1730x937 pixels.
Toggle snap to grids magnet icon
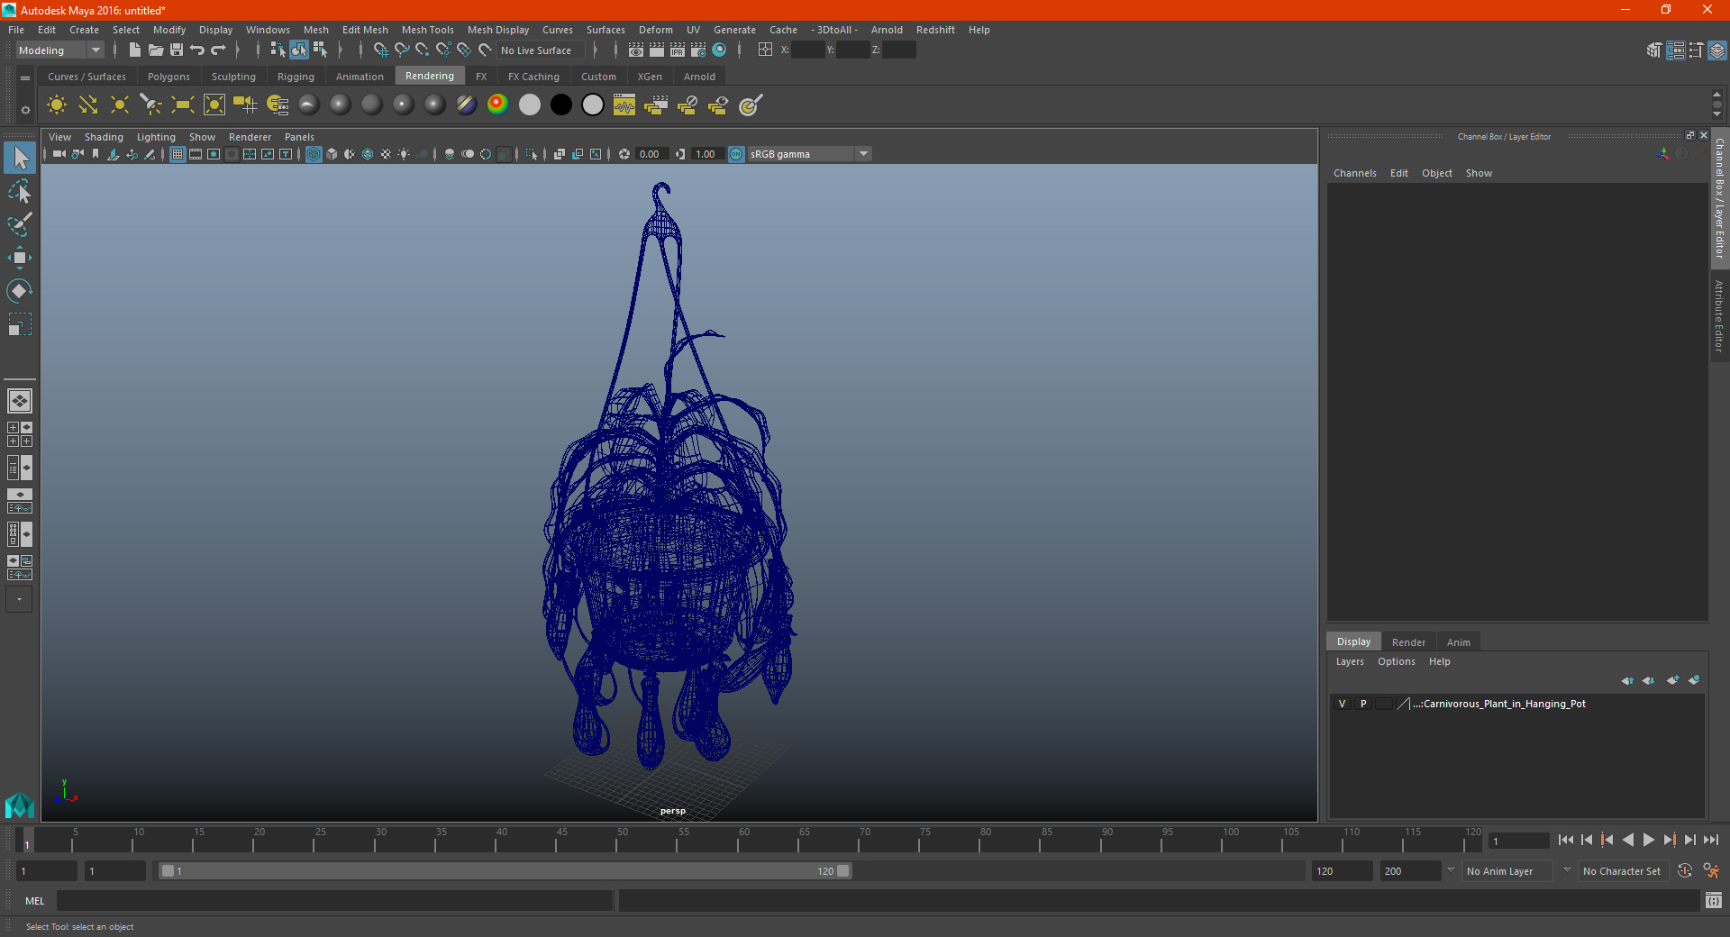(380, 50)
